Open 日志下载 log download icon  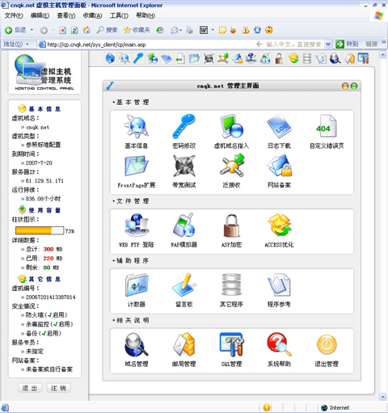pos(279,127)
